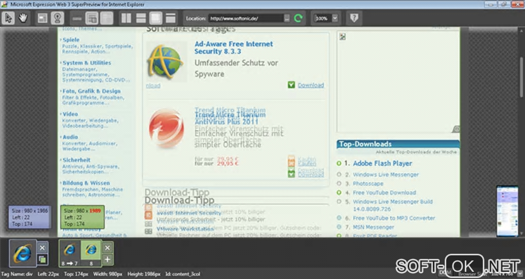Viewport: 525px width, 279px height.
Task: Click the page overview thumbnail
Action: [507, 211]
